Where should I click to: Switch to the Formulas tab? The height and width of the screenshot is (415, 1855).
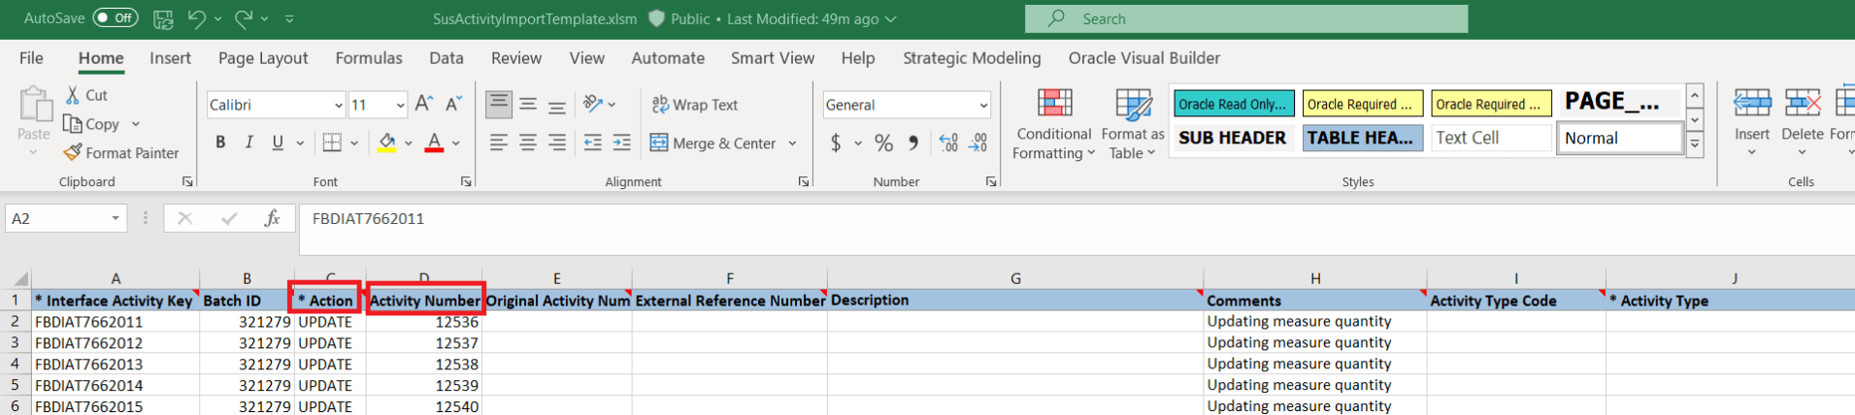click(369, 58)
